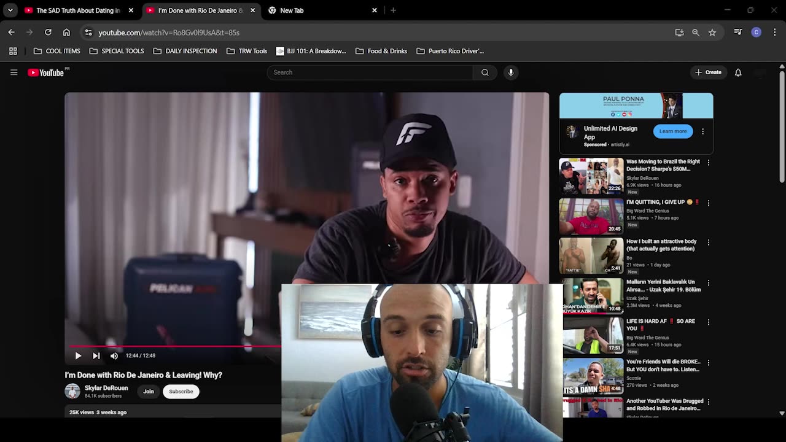
Task: Open TRW Tools bookmark folder
Action: click(247, 51)
